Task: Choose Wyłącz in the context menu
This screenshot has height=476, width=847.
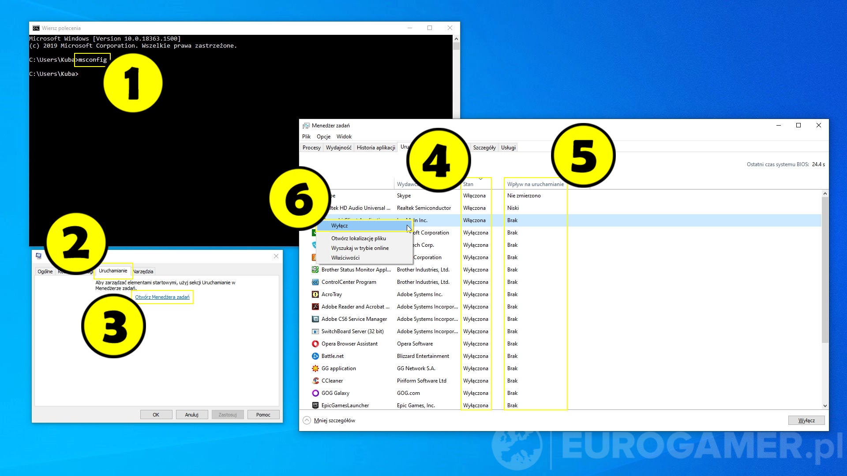Action: (x=364, y=226)
